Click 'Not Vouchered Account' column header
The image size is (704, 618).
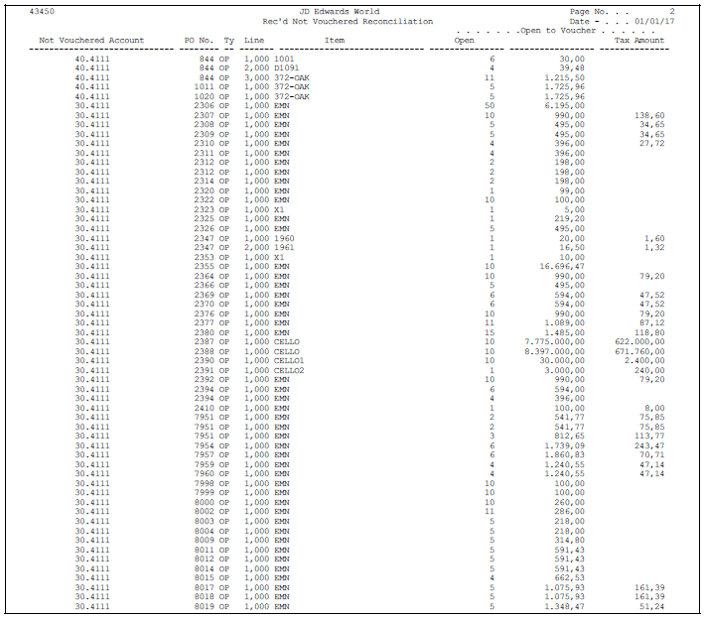91,40
